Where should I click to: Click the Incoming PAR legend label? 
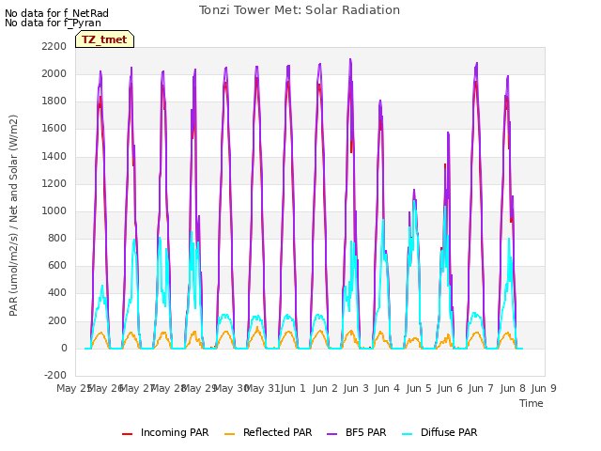pos(175,432)
